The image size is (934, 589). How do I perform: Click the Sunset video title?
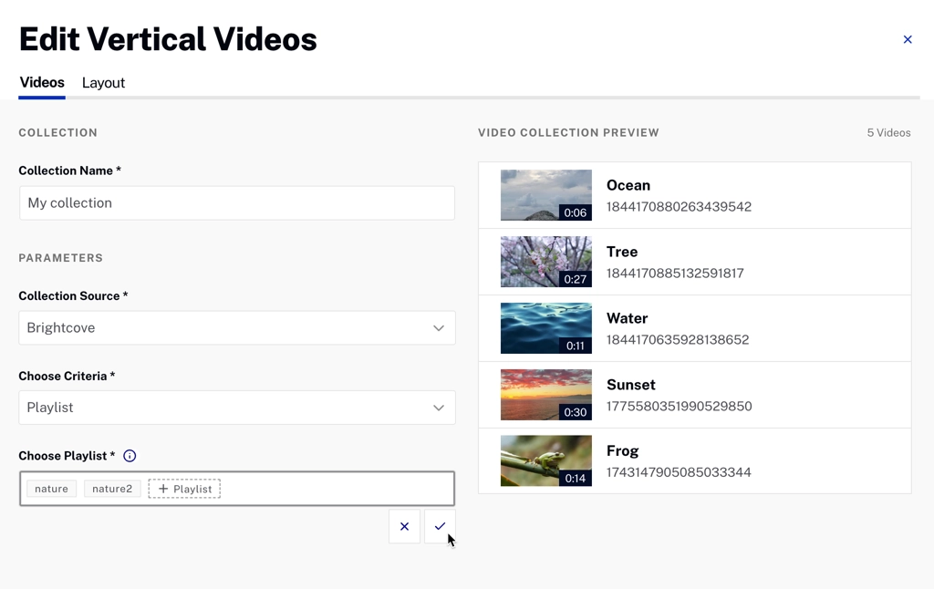point(630,385)
